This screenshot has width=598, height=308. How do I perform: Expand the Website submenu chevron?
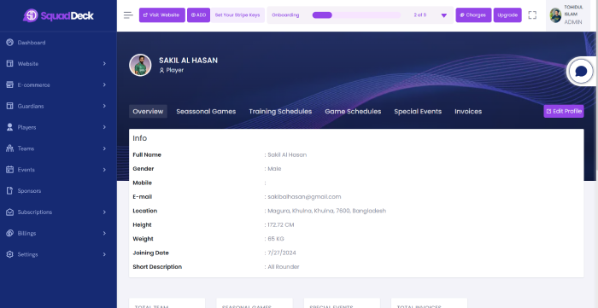coord(104,64)
